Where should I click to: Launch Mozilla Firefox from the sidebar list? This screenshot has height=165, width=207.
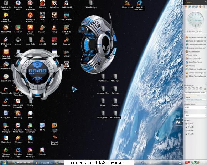click(x=193, y=51)
